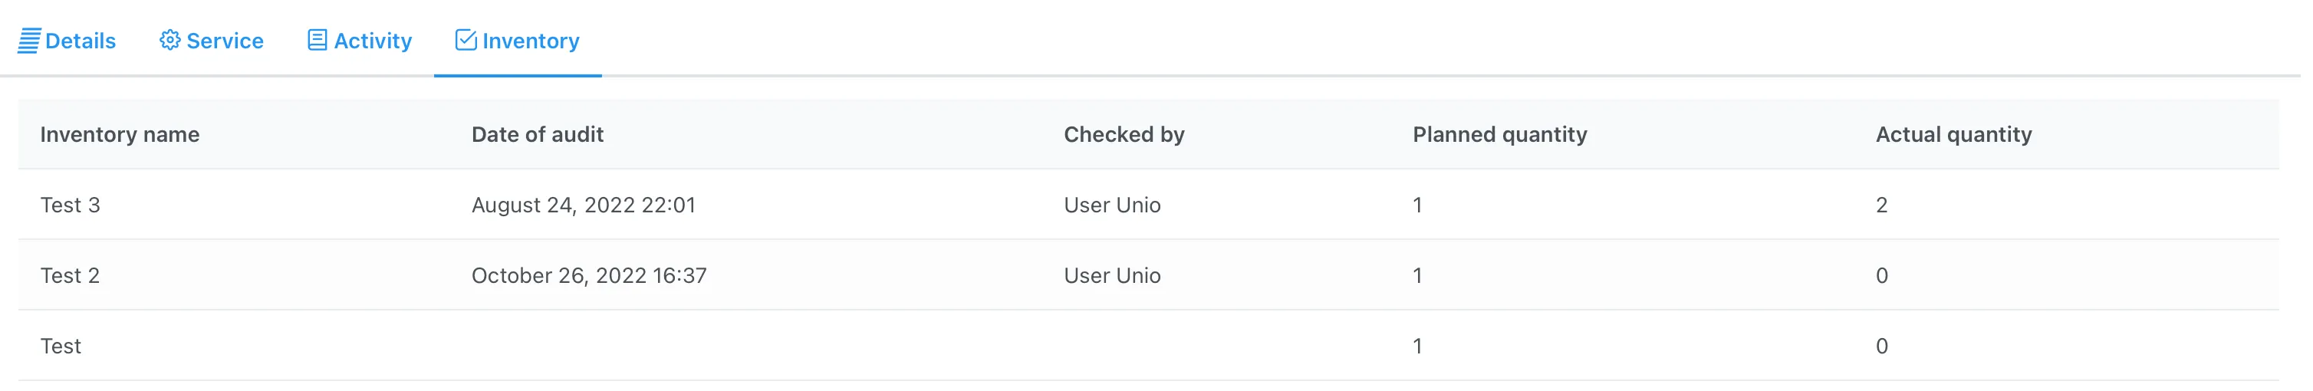This screenshot has width=2313, height=391.
Task: Select the Test 3 inventory row
Action: tap(70, 205)
